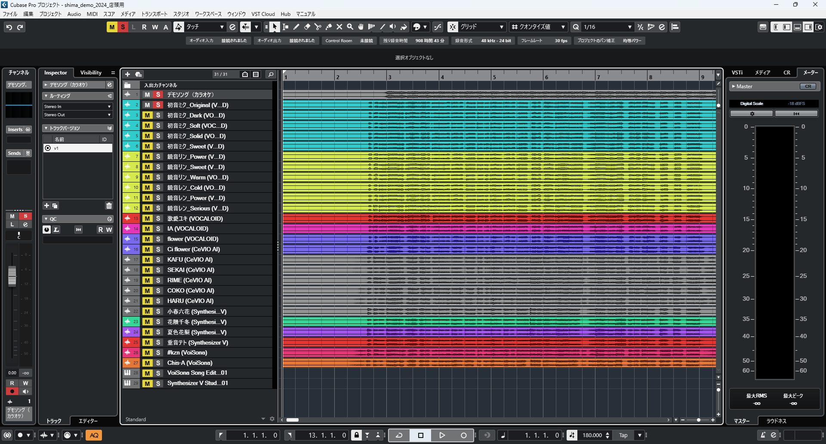The width and height of the screenshot is (826, 444).
Task: Open the グリッド snap type dropdown
Action: click(x=482, y=27)
